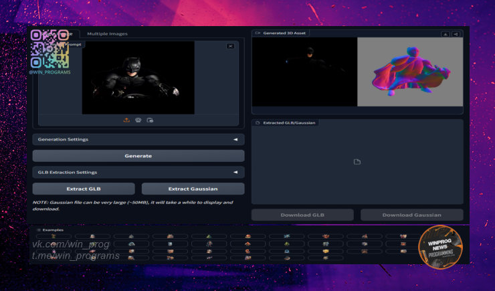495x291 pixels.
Task: Click the paste from clipboard icon
Action: (x=150, y=120)
